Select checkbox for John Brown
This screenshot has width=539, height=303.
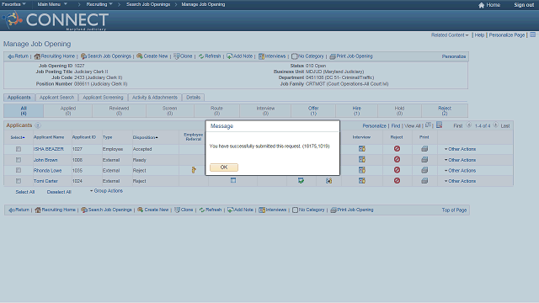click(19, 160)
